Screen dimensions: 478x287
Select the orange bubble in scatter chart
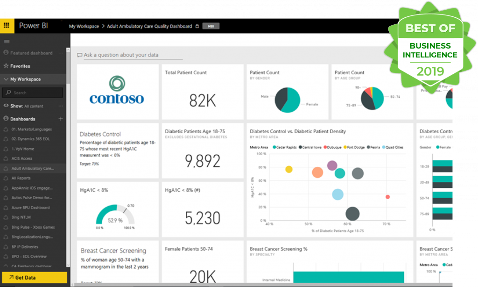click(x=317, y=172)
